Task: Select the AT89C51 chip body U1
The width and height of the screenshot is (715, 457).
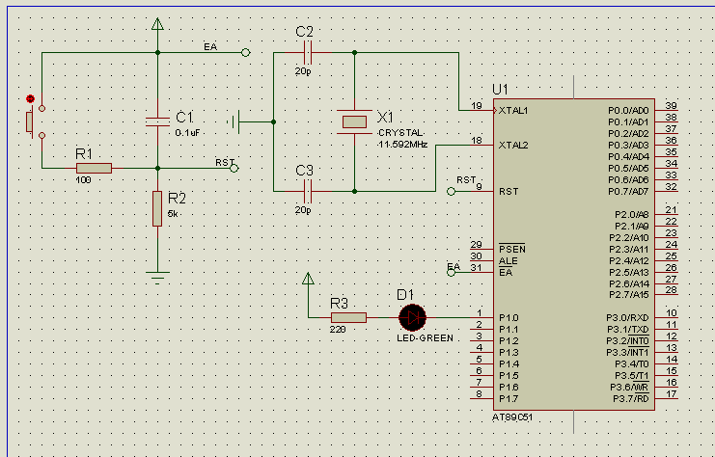Action: point(574,255)
